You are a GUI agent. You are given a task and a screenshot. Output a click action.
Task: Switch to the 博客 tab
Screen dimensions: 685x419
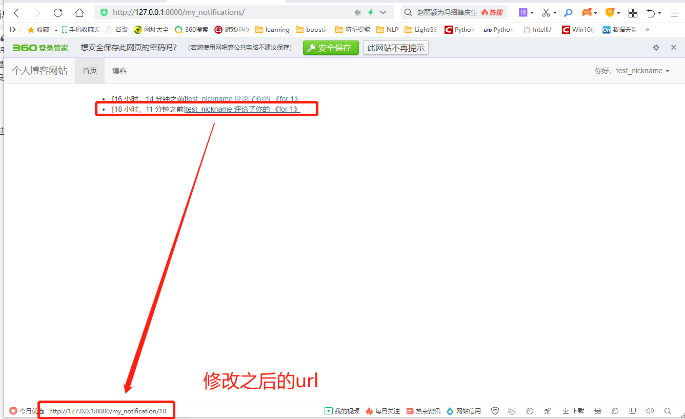119,71
